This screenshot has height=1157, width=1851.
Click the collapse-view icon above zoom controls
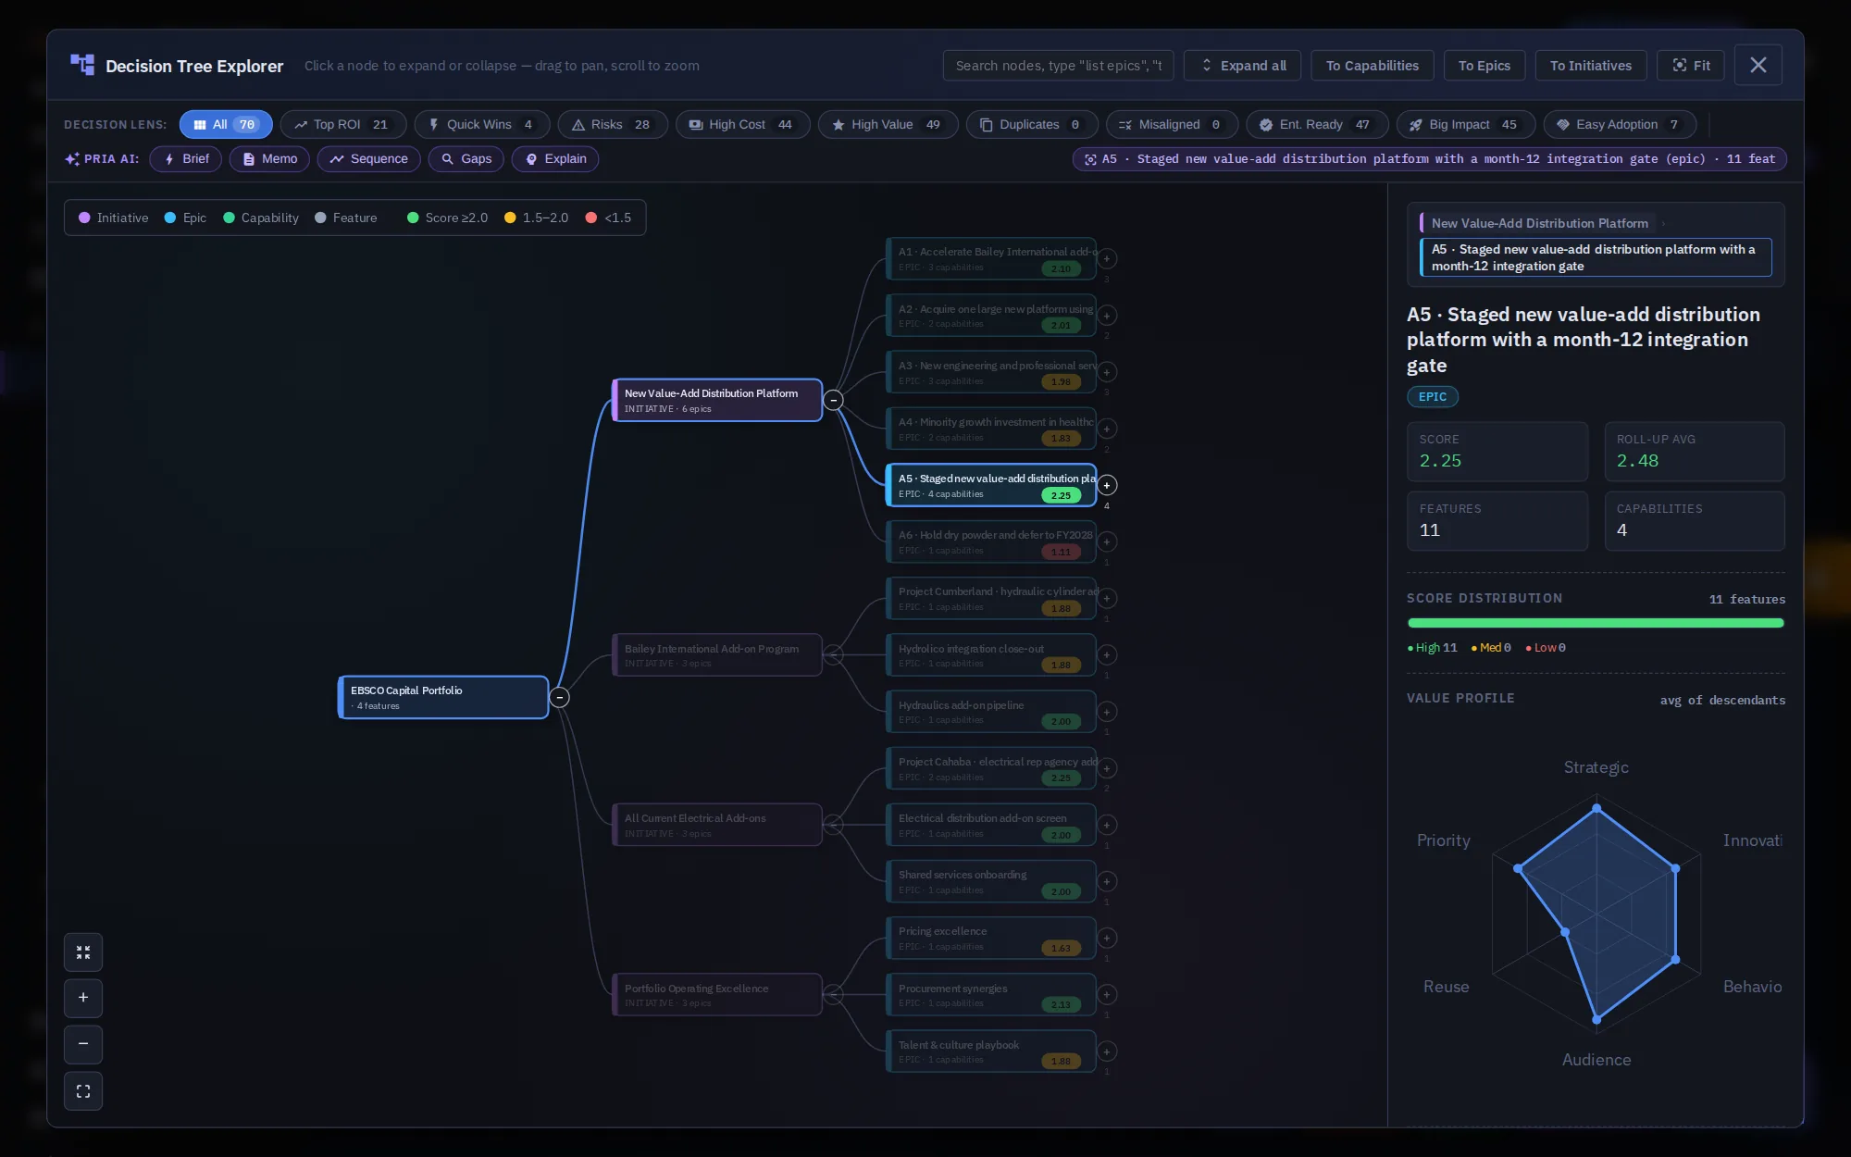coord(83,952)
